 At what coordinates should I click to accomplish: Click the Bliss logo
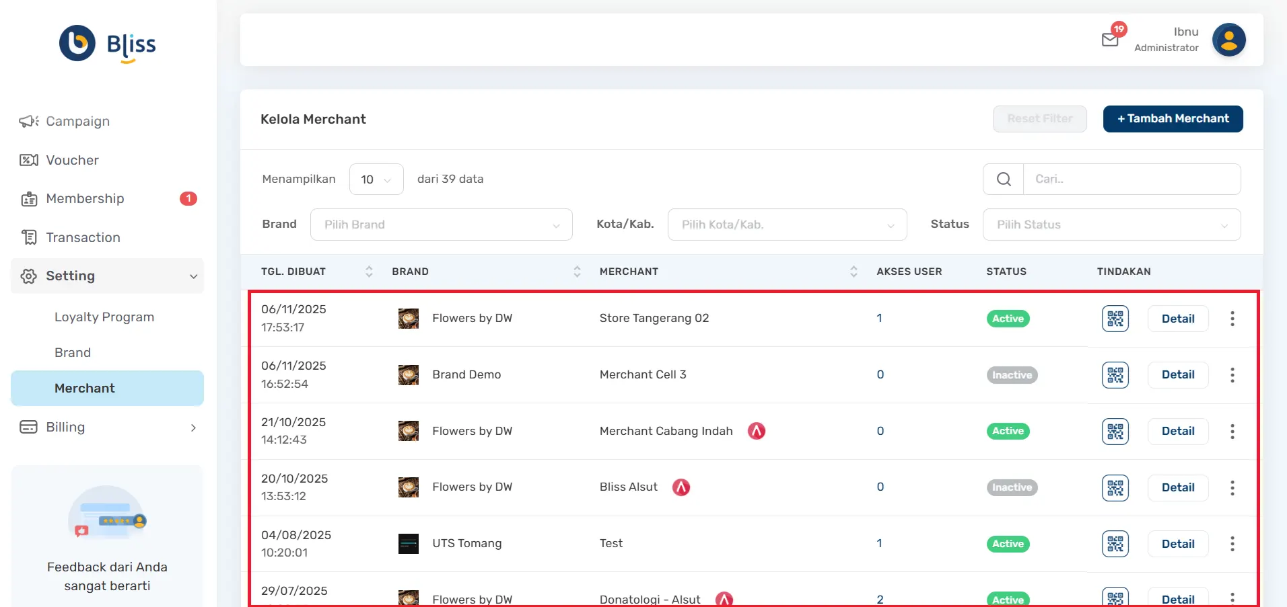pyautogui.click(x=108, y=44)
